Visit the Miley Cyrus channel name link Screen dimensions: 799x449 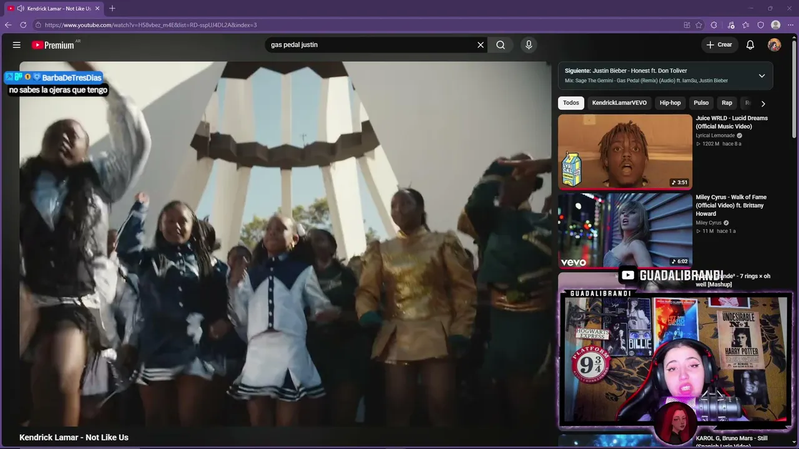click(708, 223)
